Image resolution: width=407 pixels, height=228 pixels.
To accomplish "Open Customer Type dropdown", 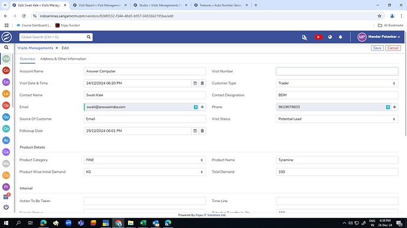I will coord(337,83).
